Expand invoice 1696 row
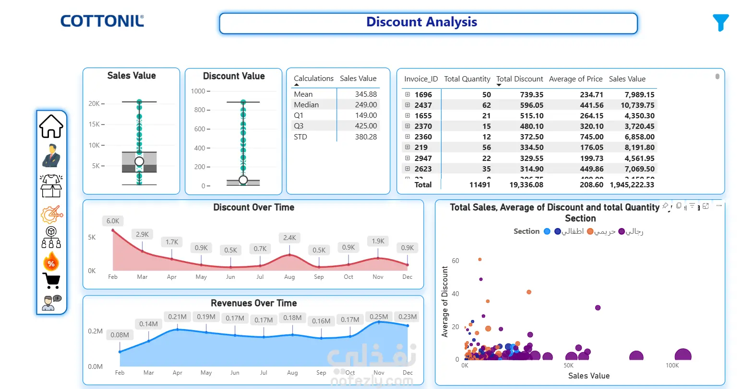The width and height of the screenshot is (744, 389). click(x=408, y=94)
